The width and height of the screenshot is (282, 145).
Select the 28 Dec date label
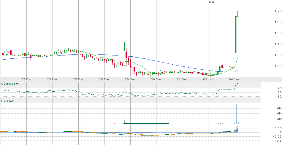click(104, 79)
